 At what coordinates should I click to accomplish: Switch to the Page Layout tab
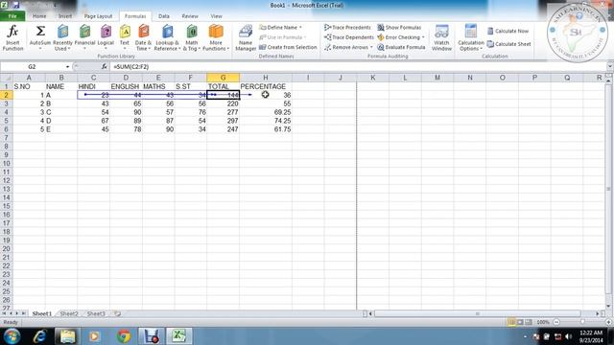tap(98, 16)
